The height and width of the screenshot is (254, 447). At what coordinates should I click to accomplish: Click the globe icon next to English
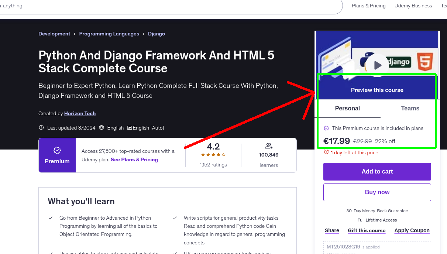[x=102, y=128]
